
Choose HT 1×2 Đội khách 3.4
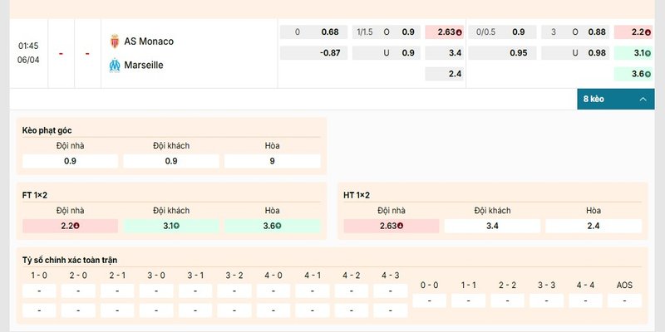click(492, 226)
